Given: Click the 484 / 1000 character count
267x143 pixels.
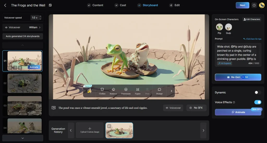Looking at the screenshot, I should tap(254, 63).
